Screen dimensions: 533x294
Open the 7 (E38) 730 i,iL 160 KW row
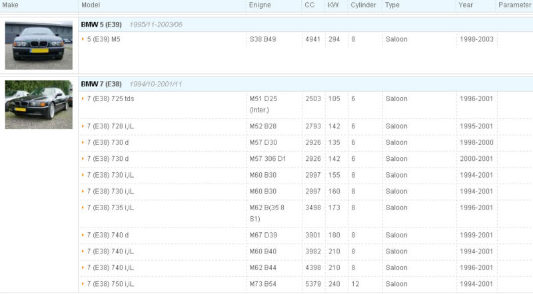coord(111,192)
